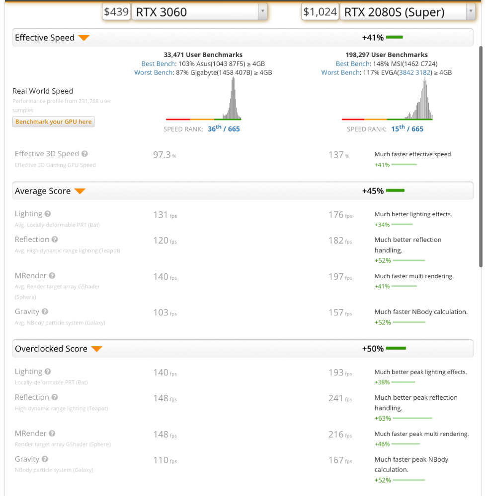The image size is (486, 496).
Task: Click the $439 price box
Action: [x=116, y=12]
